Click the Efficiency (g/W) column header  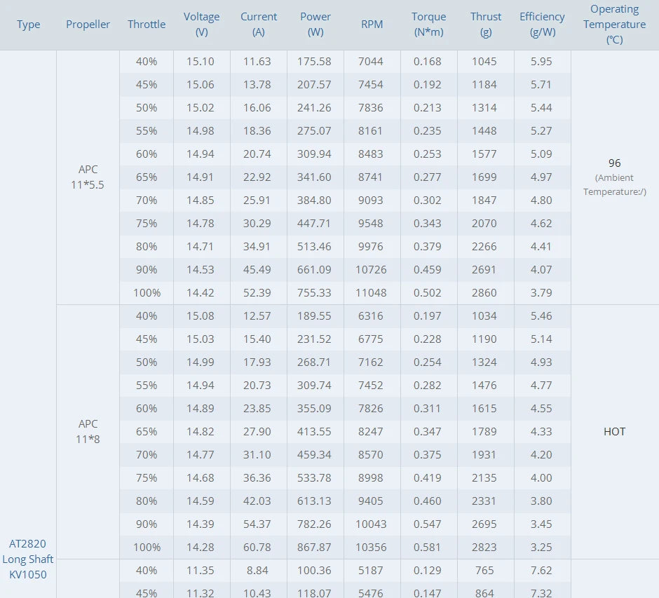pos(542,25)
